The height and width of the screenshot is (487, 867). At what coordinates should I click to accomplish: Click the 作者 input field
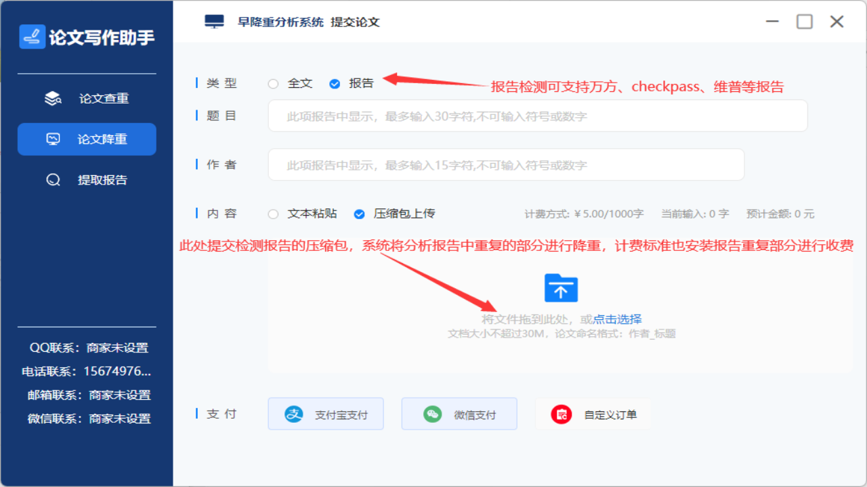[505, 164]
